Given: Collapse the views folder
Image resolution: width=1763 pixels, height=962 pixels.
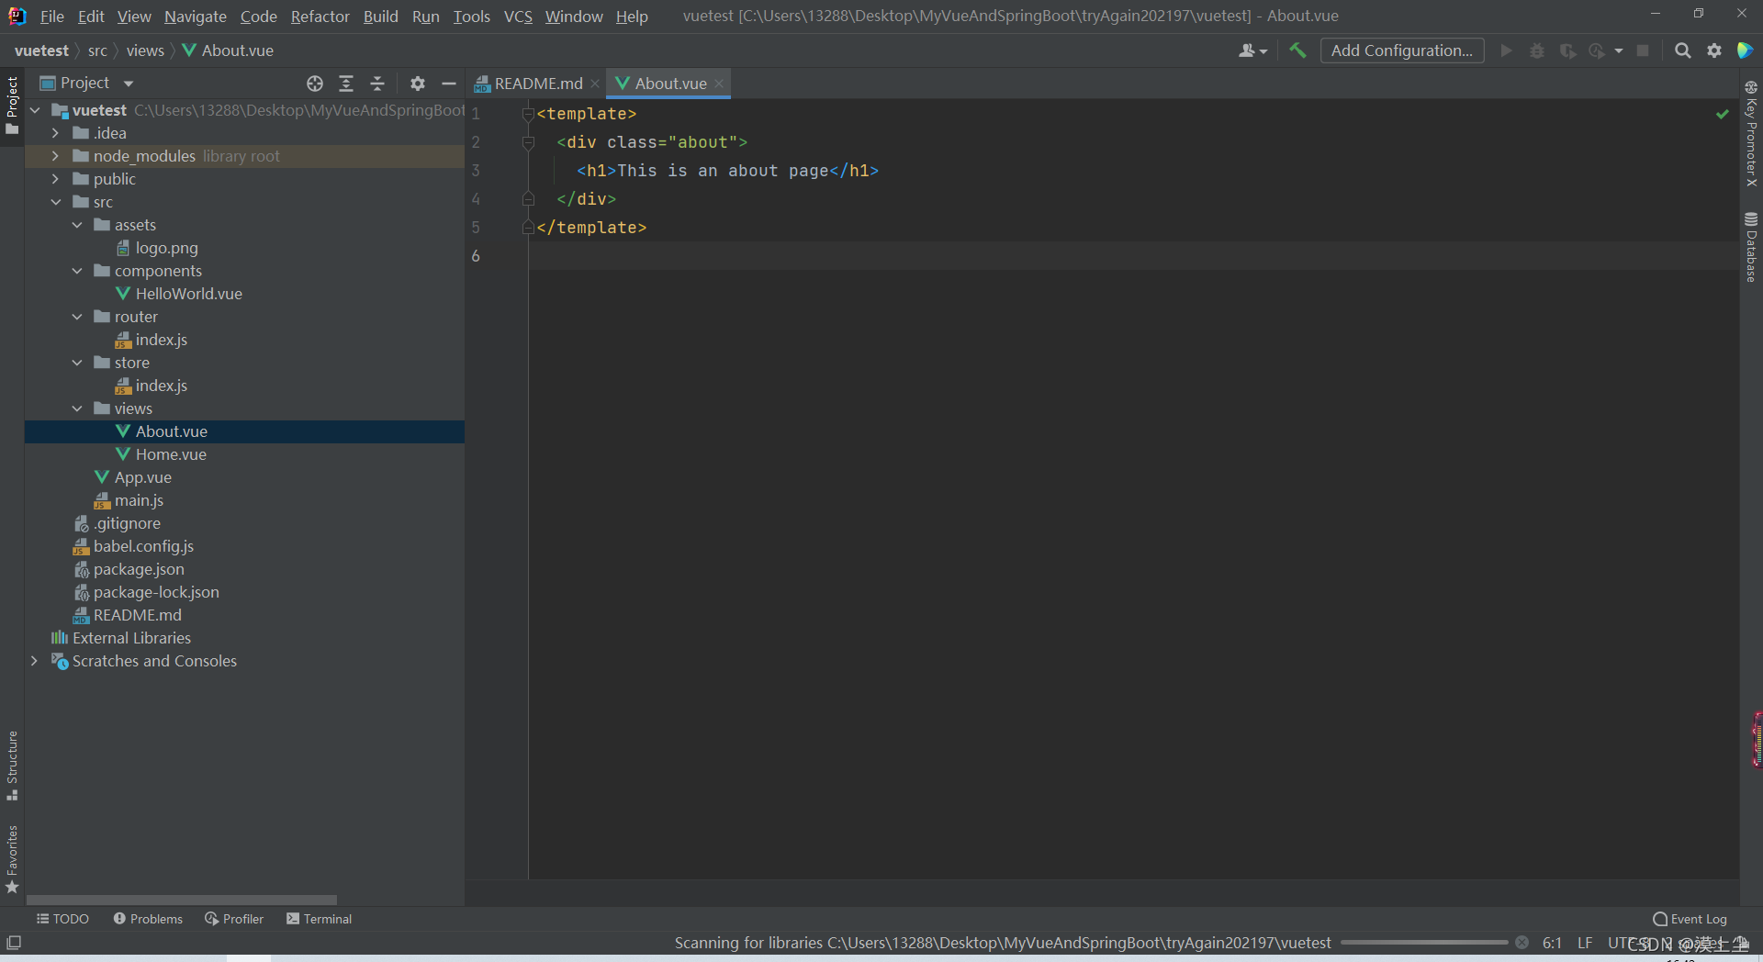Looking at the screenshot, I should tap(77, 408).
